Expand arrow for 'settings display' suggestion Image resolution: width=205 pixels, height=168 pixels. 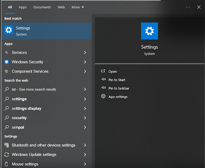pyautogui.click(x=85, y=108)
